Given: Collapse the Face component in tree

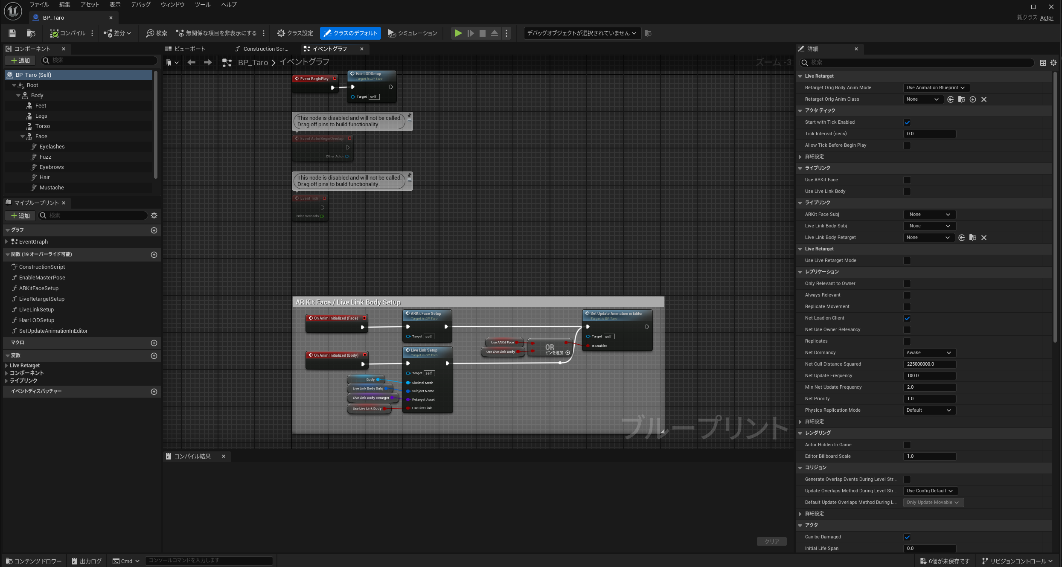Looking at the screenshot, I should click(23, 137).
